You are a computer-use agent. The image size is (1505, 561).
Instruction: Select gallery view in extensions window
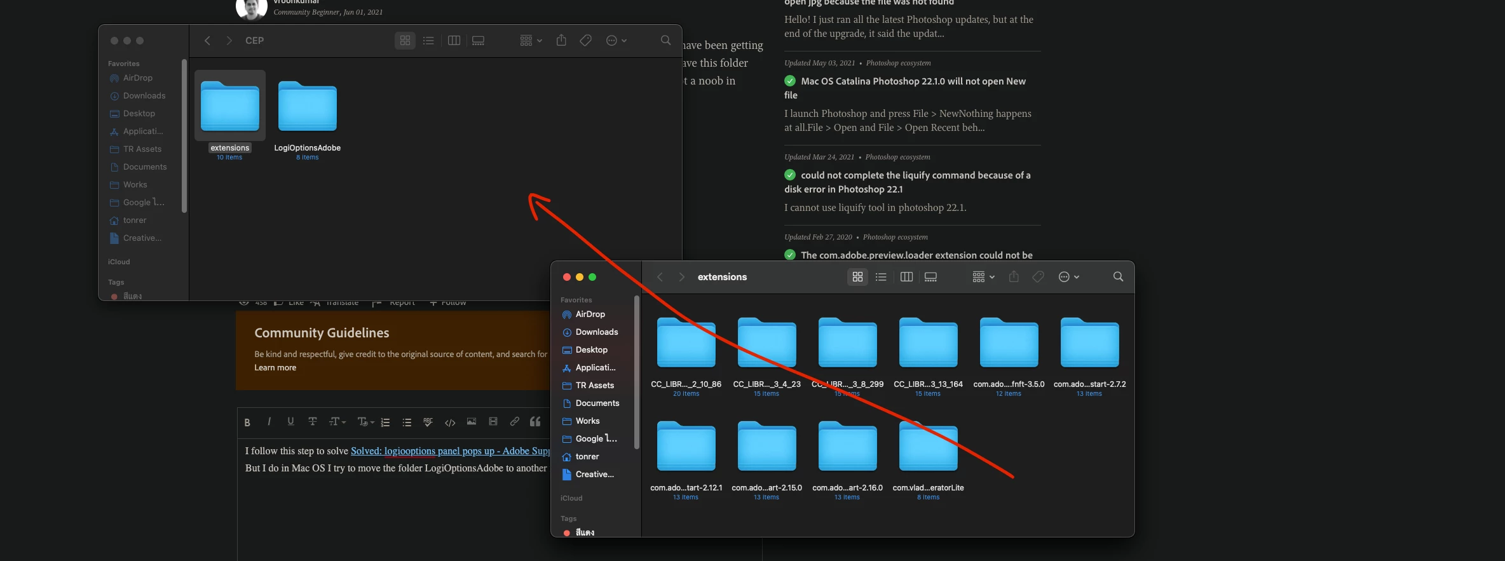point(930,277)
